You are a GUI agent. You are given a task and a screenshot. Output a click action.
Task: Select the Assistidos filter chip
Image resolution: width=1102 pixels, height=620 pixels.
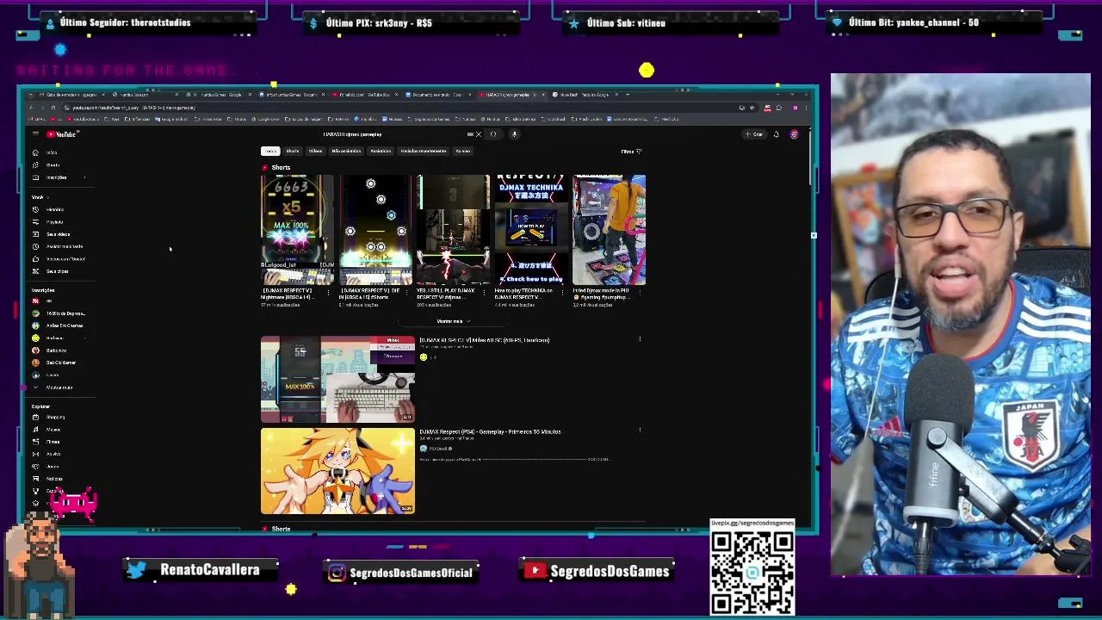381,152
